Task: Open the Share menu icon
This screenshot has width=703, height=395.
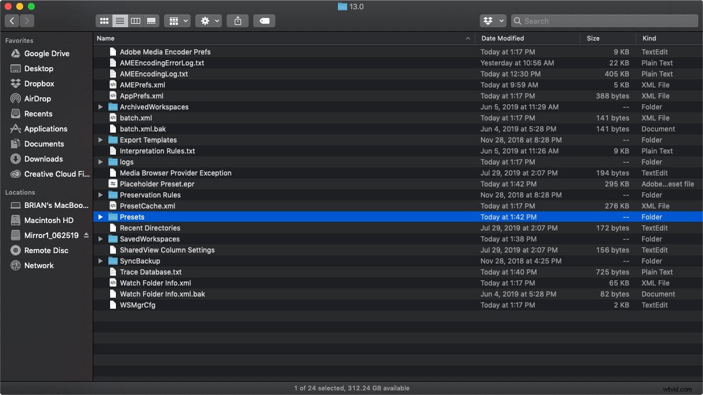Action: click(x=237, y=20)
